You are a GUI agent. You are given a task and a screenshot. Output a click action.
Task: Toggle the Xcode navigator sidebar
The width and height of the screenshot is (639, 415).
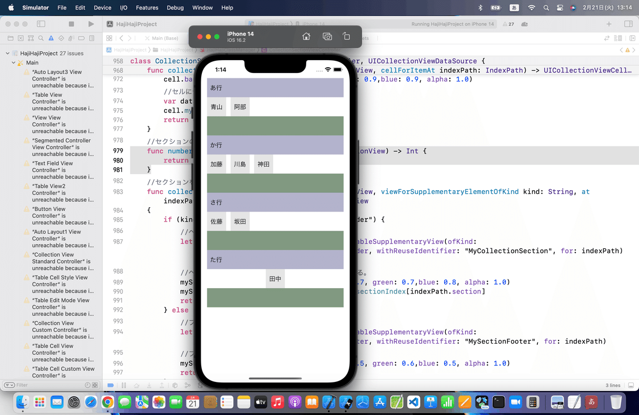(x=41, y=24)
